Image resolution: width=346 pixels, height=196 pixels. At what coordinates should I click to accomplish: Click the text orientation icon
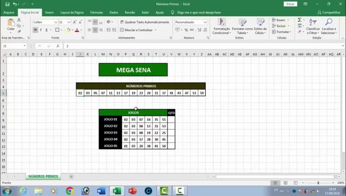(109, 22)
